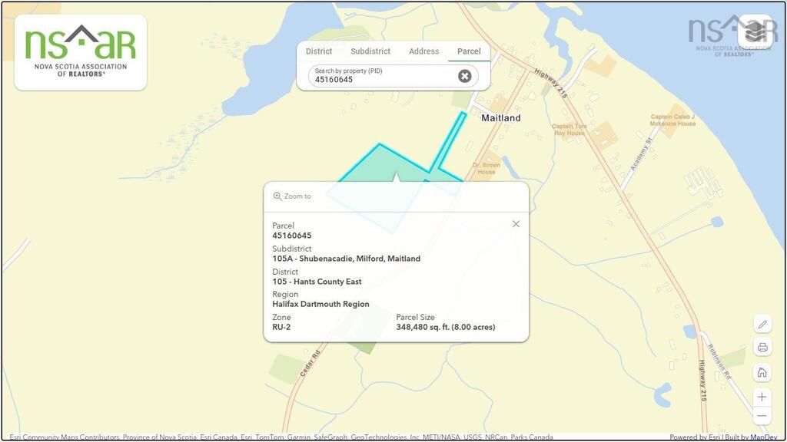Open the Address search tab
Image resolution: width=787 pixels, height=442 pixels.
[x=423, y=51]
